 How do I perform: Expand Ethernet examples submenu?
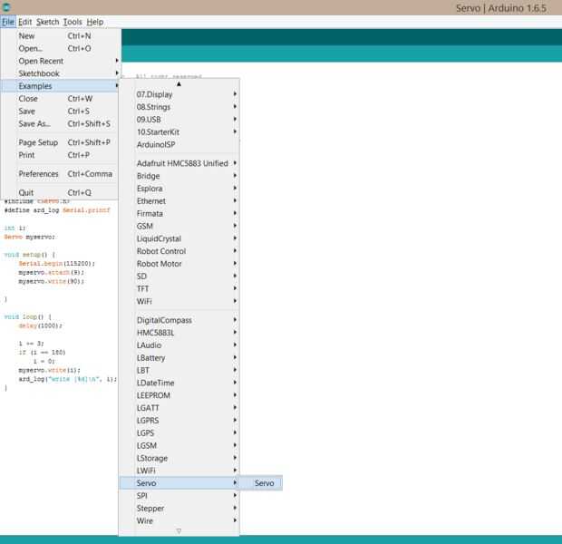coord(179,201)
